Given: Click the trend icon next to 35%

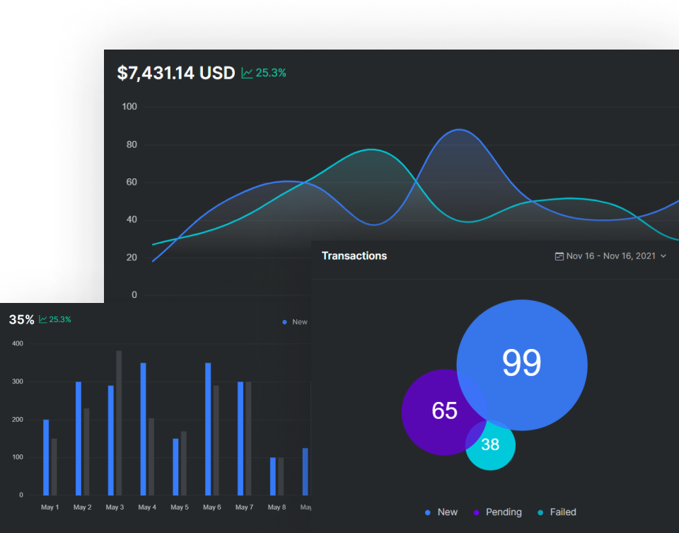Looking at the screenshot, I should point(43,320).
